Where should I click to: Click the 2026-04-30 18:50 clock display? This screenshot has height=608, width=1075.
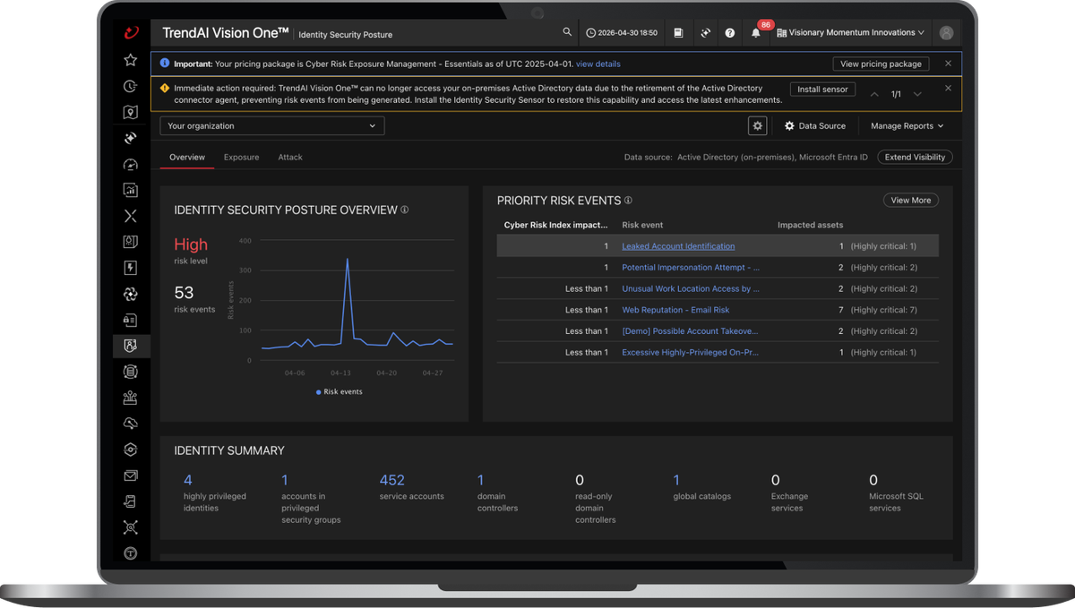coord(622,33)
